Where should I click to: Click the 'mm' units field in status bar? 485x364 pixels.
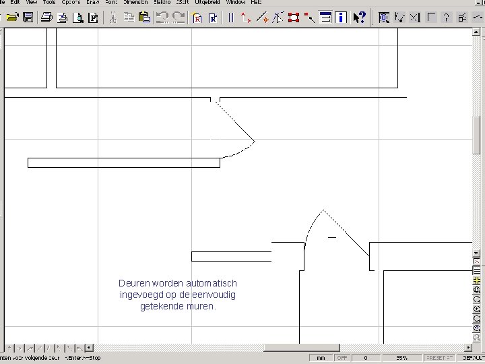coord(321,358)
